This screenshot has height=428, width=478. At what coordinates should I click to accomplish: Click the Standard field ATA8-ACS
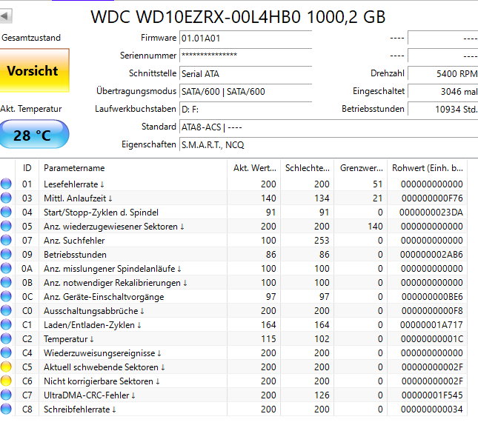point(328,127)
